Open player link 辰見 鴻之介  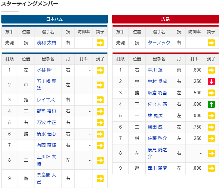(x=157, y=153)
